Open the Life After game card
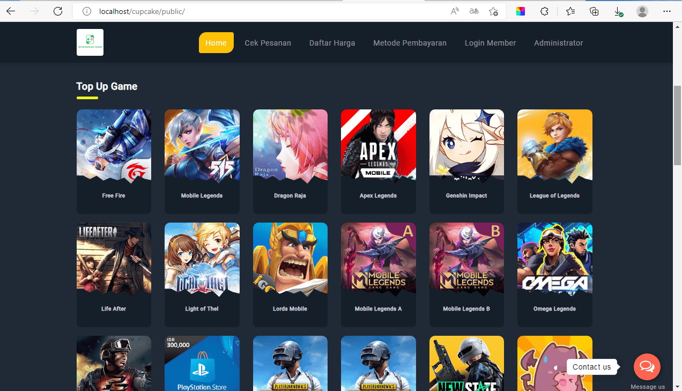The image size is (682, 391). [114, 275]
